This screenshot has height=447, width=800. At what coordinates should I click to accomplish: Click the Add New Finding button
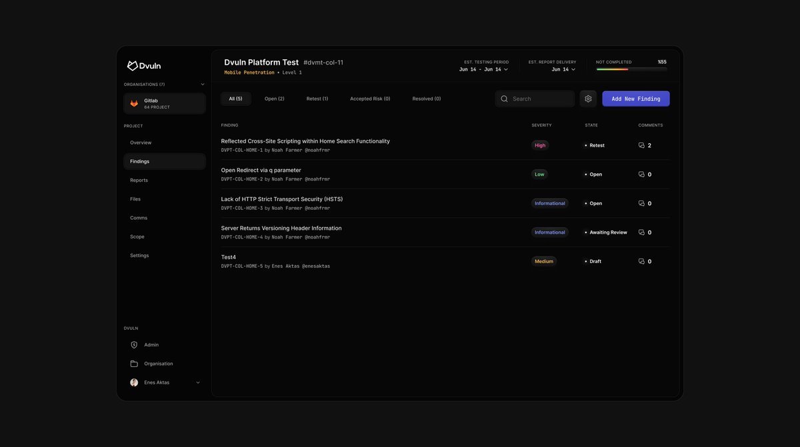pyautogui.click(x=635, y=99)
